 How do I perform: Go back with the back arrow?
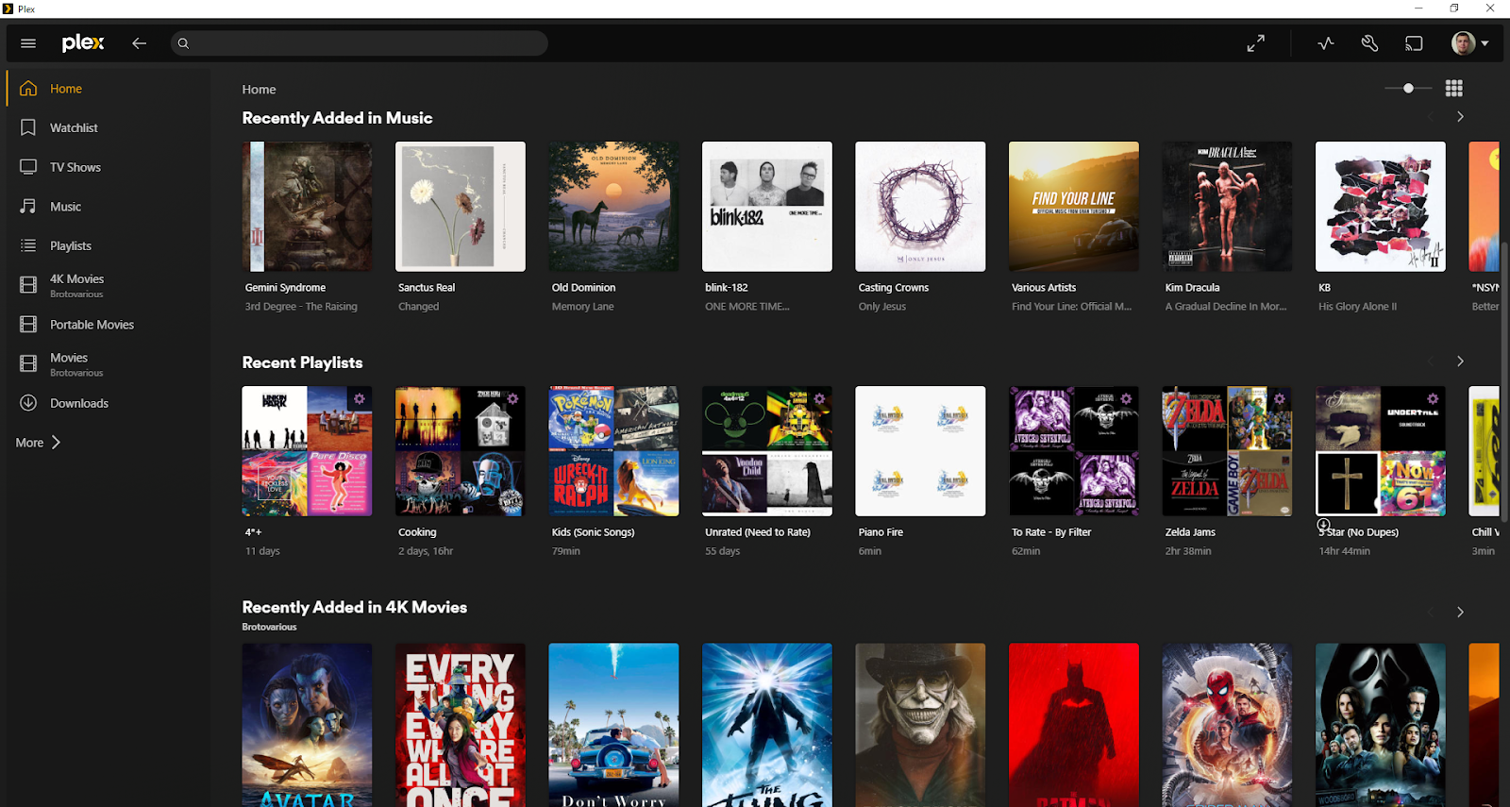(139, 43)
